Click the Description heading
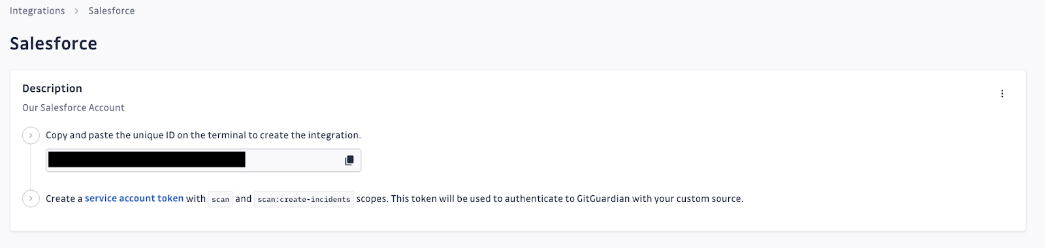 coord(52,89)
